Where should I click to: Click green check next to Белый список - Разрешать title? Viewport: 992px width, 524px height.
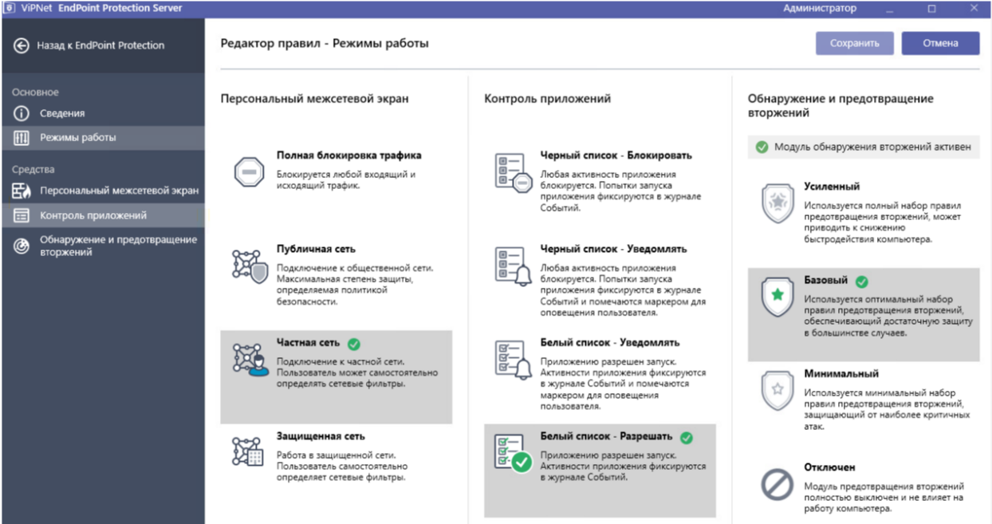pyautogui.click(x=687, y=437)
